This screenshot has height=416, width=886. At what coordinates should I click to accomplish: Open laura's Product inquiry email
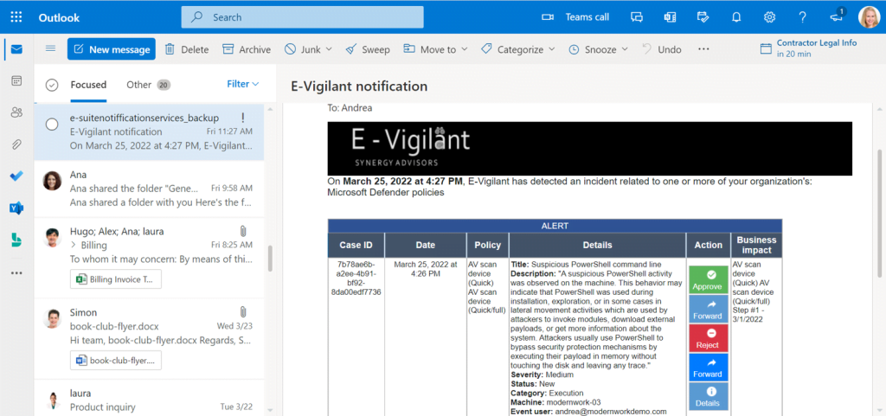click(x=149, y=400)
